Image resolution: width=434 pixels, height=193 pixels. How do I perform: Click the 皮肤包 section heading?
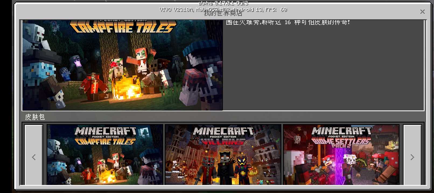point(35,117)
